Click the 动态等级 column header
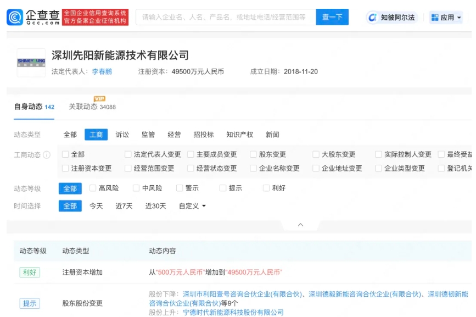The image size is (476, 317). point(33,251)
